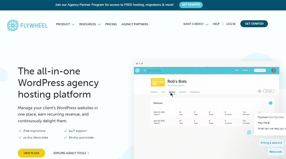Open Agency Partners in the navigation

pos(135,24)
